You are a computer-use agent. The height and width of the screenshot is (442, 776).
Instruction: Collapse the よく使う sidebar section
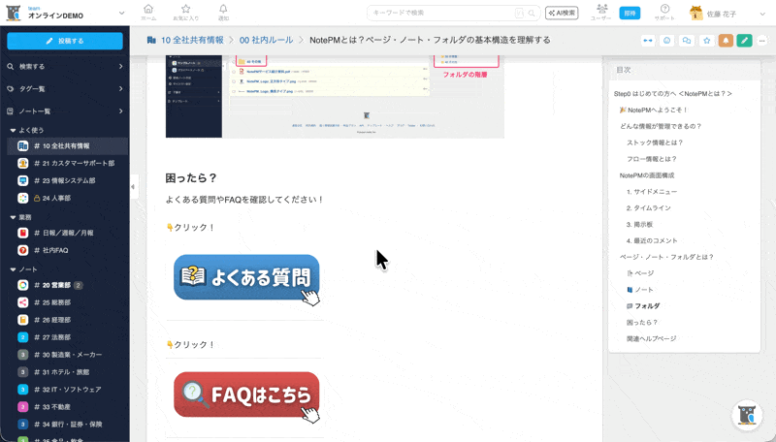[13, 130]
